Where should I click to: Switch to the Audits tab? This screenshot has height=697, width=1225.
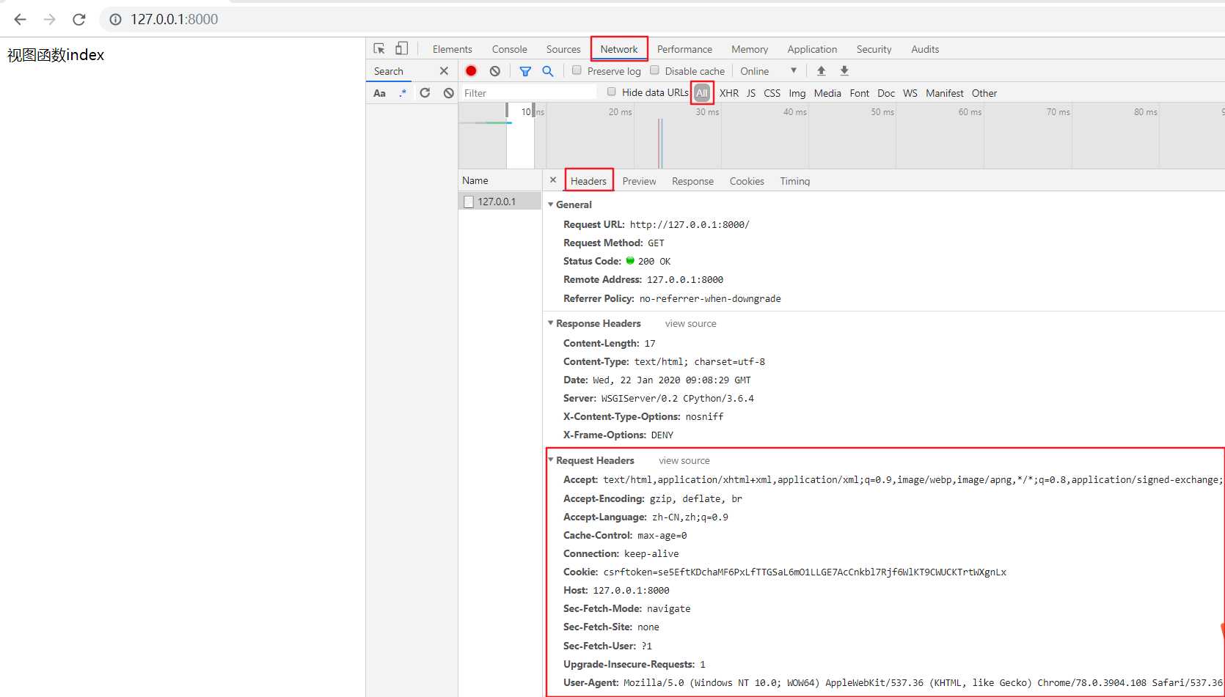click(925, 49)
